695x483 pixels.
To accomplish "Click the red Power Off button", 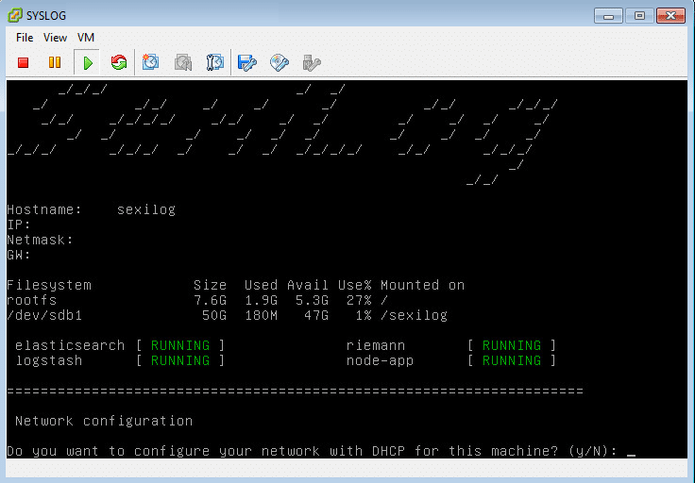I will click(x=23, y=63).
